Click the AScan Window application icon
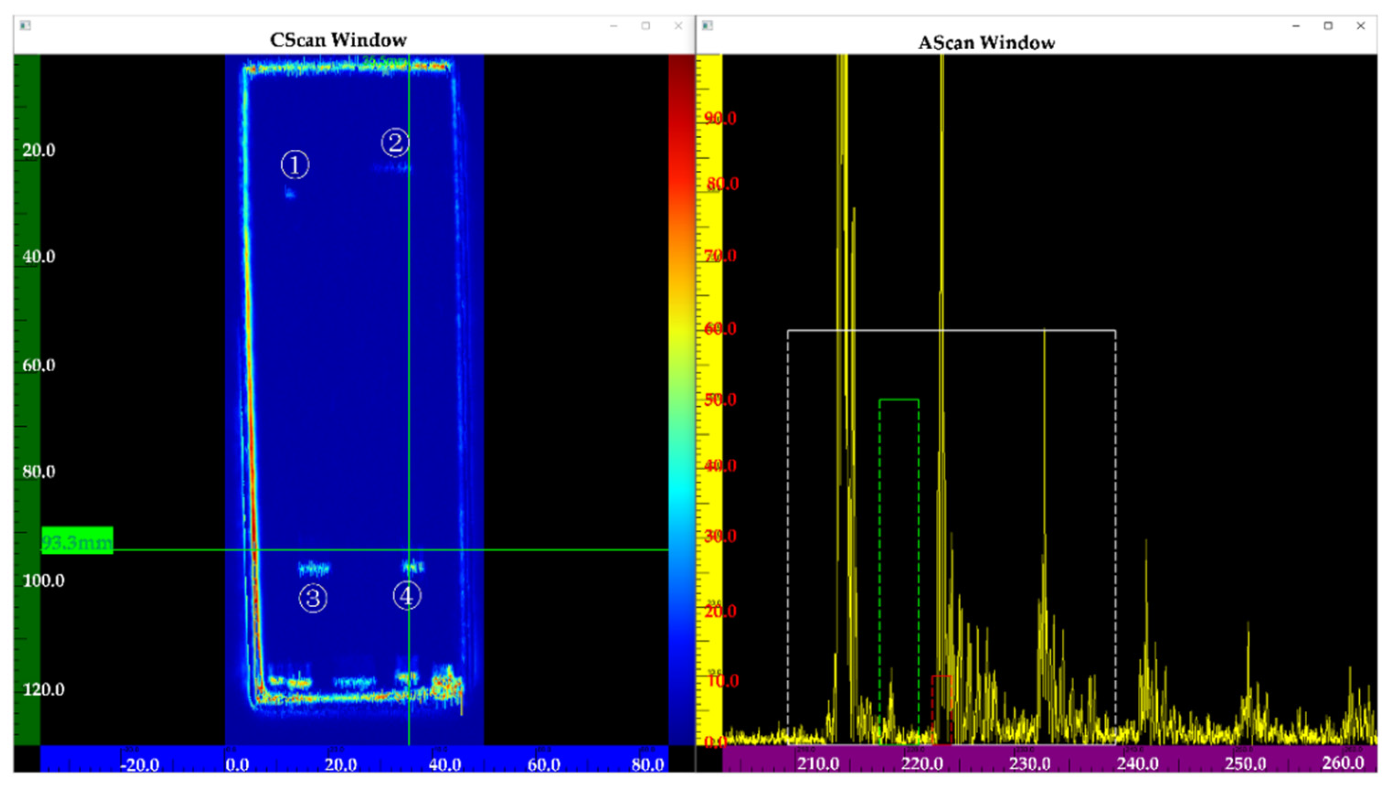 click(x=707, y=26)
